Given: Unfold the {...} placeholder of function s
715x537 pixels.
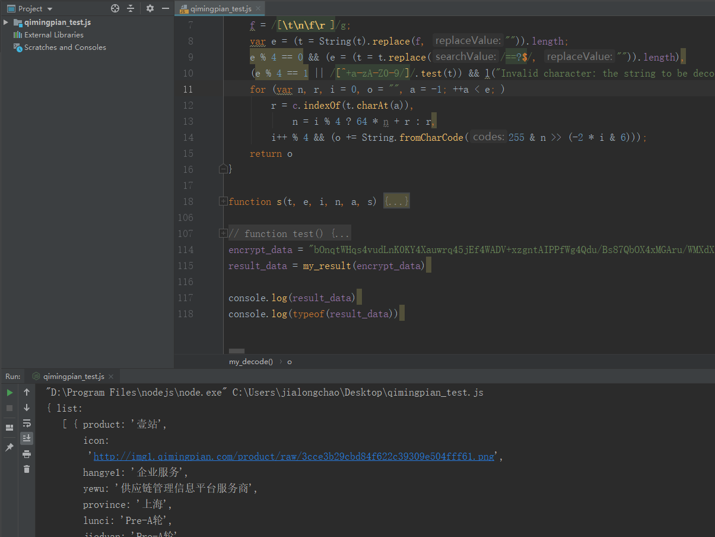Looking at the screenshot, I should coord(396,201).
